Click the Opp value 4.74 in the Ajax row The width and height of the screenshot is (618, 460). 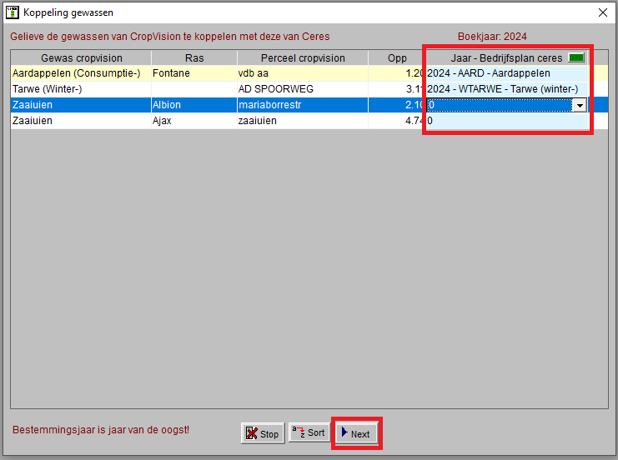pos(397,121)
